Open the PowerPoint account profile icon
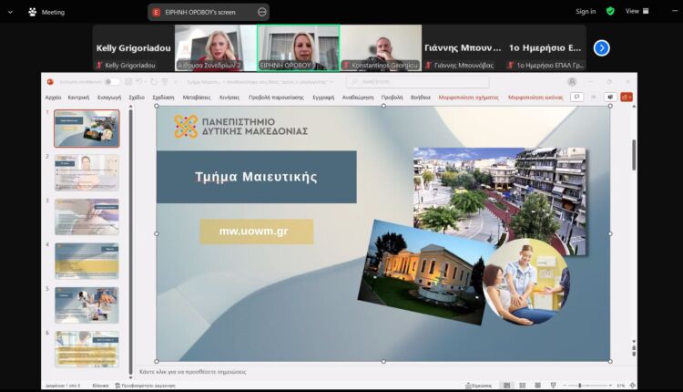The height and width of the screenshot is (392, 683). (x=572, y=81)
